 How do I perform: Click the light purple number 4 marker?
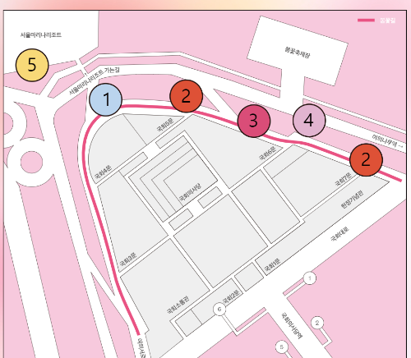click(309, 121)
